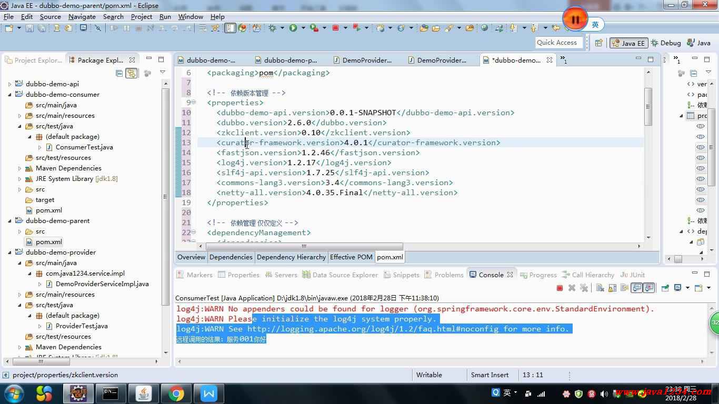
Task: Switch to the Dependency Hierarchy tab
Action: pyautogui.click(x=291, y=257)
